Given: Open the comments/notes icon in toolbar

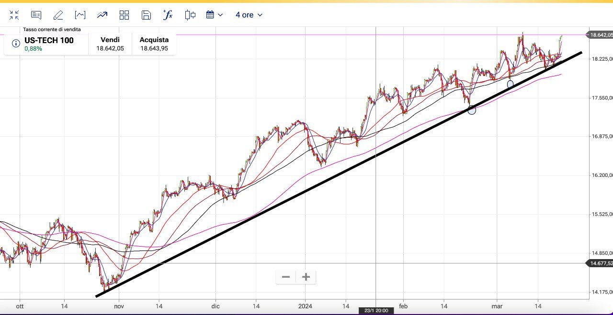Looking at the screenshot, I should click(36, 15).
